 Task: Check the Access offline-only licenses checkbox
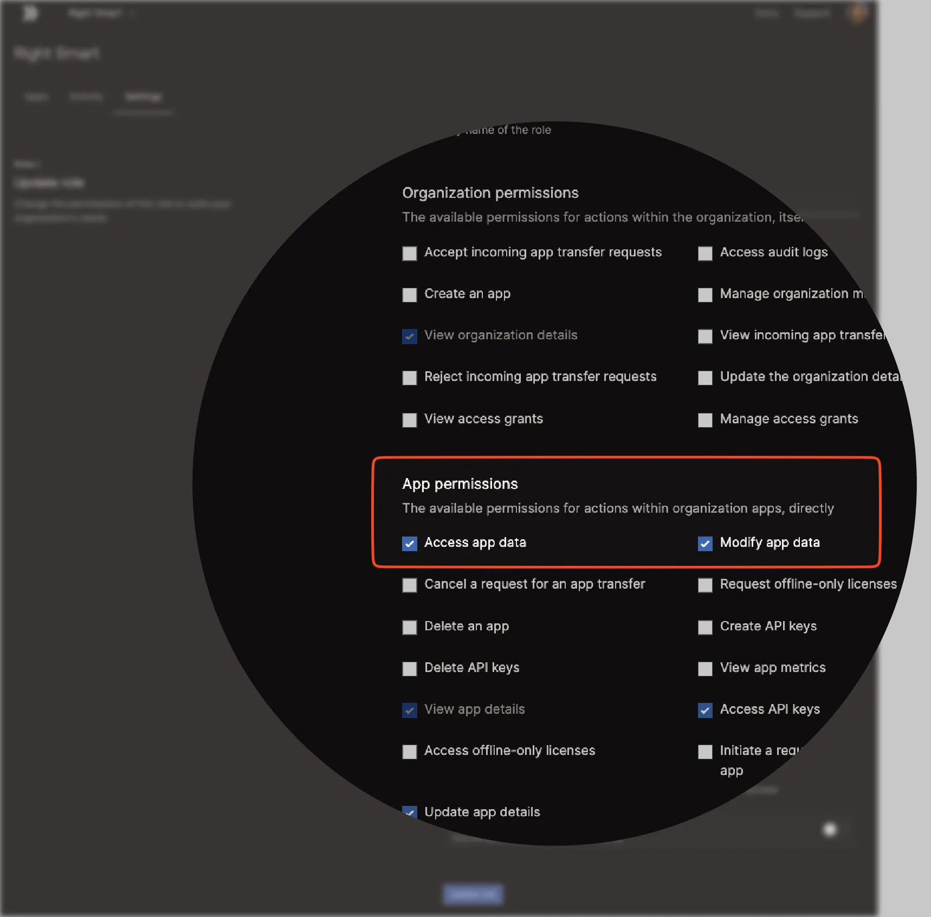[410, 751]
